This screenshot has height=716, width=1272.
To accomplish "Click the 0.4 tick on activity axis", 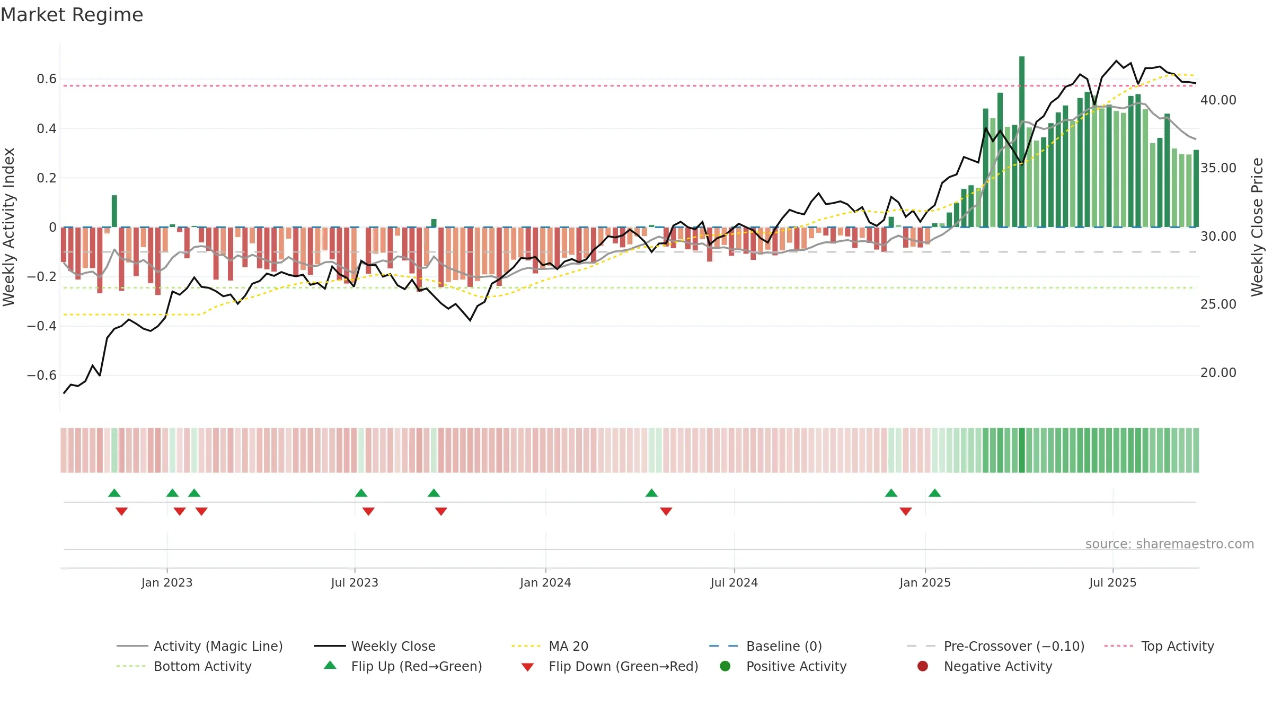I will [x=47, y=128].
